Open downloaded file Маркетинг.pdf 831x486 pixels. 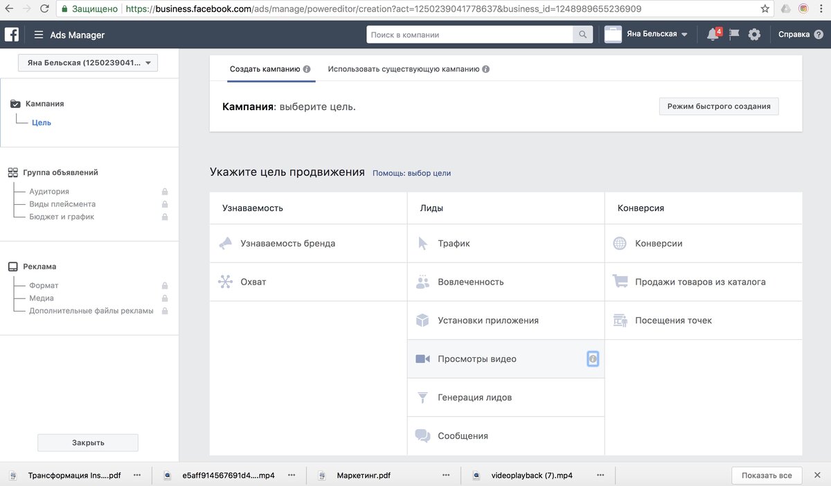pyautogui.click(x=364, y=476)
